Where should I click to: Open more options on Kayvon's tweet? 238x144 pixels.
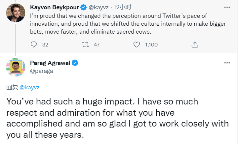227,7
